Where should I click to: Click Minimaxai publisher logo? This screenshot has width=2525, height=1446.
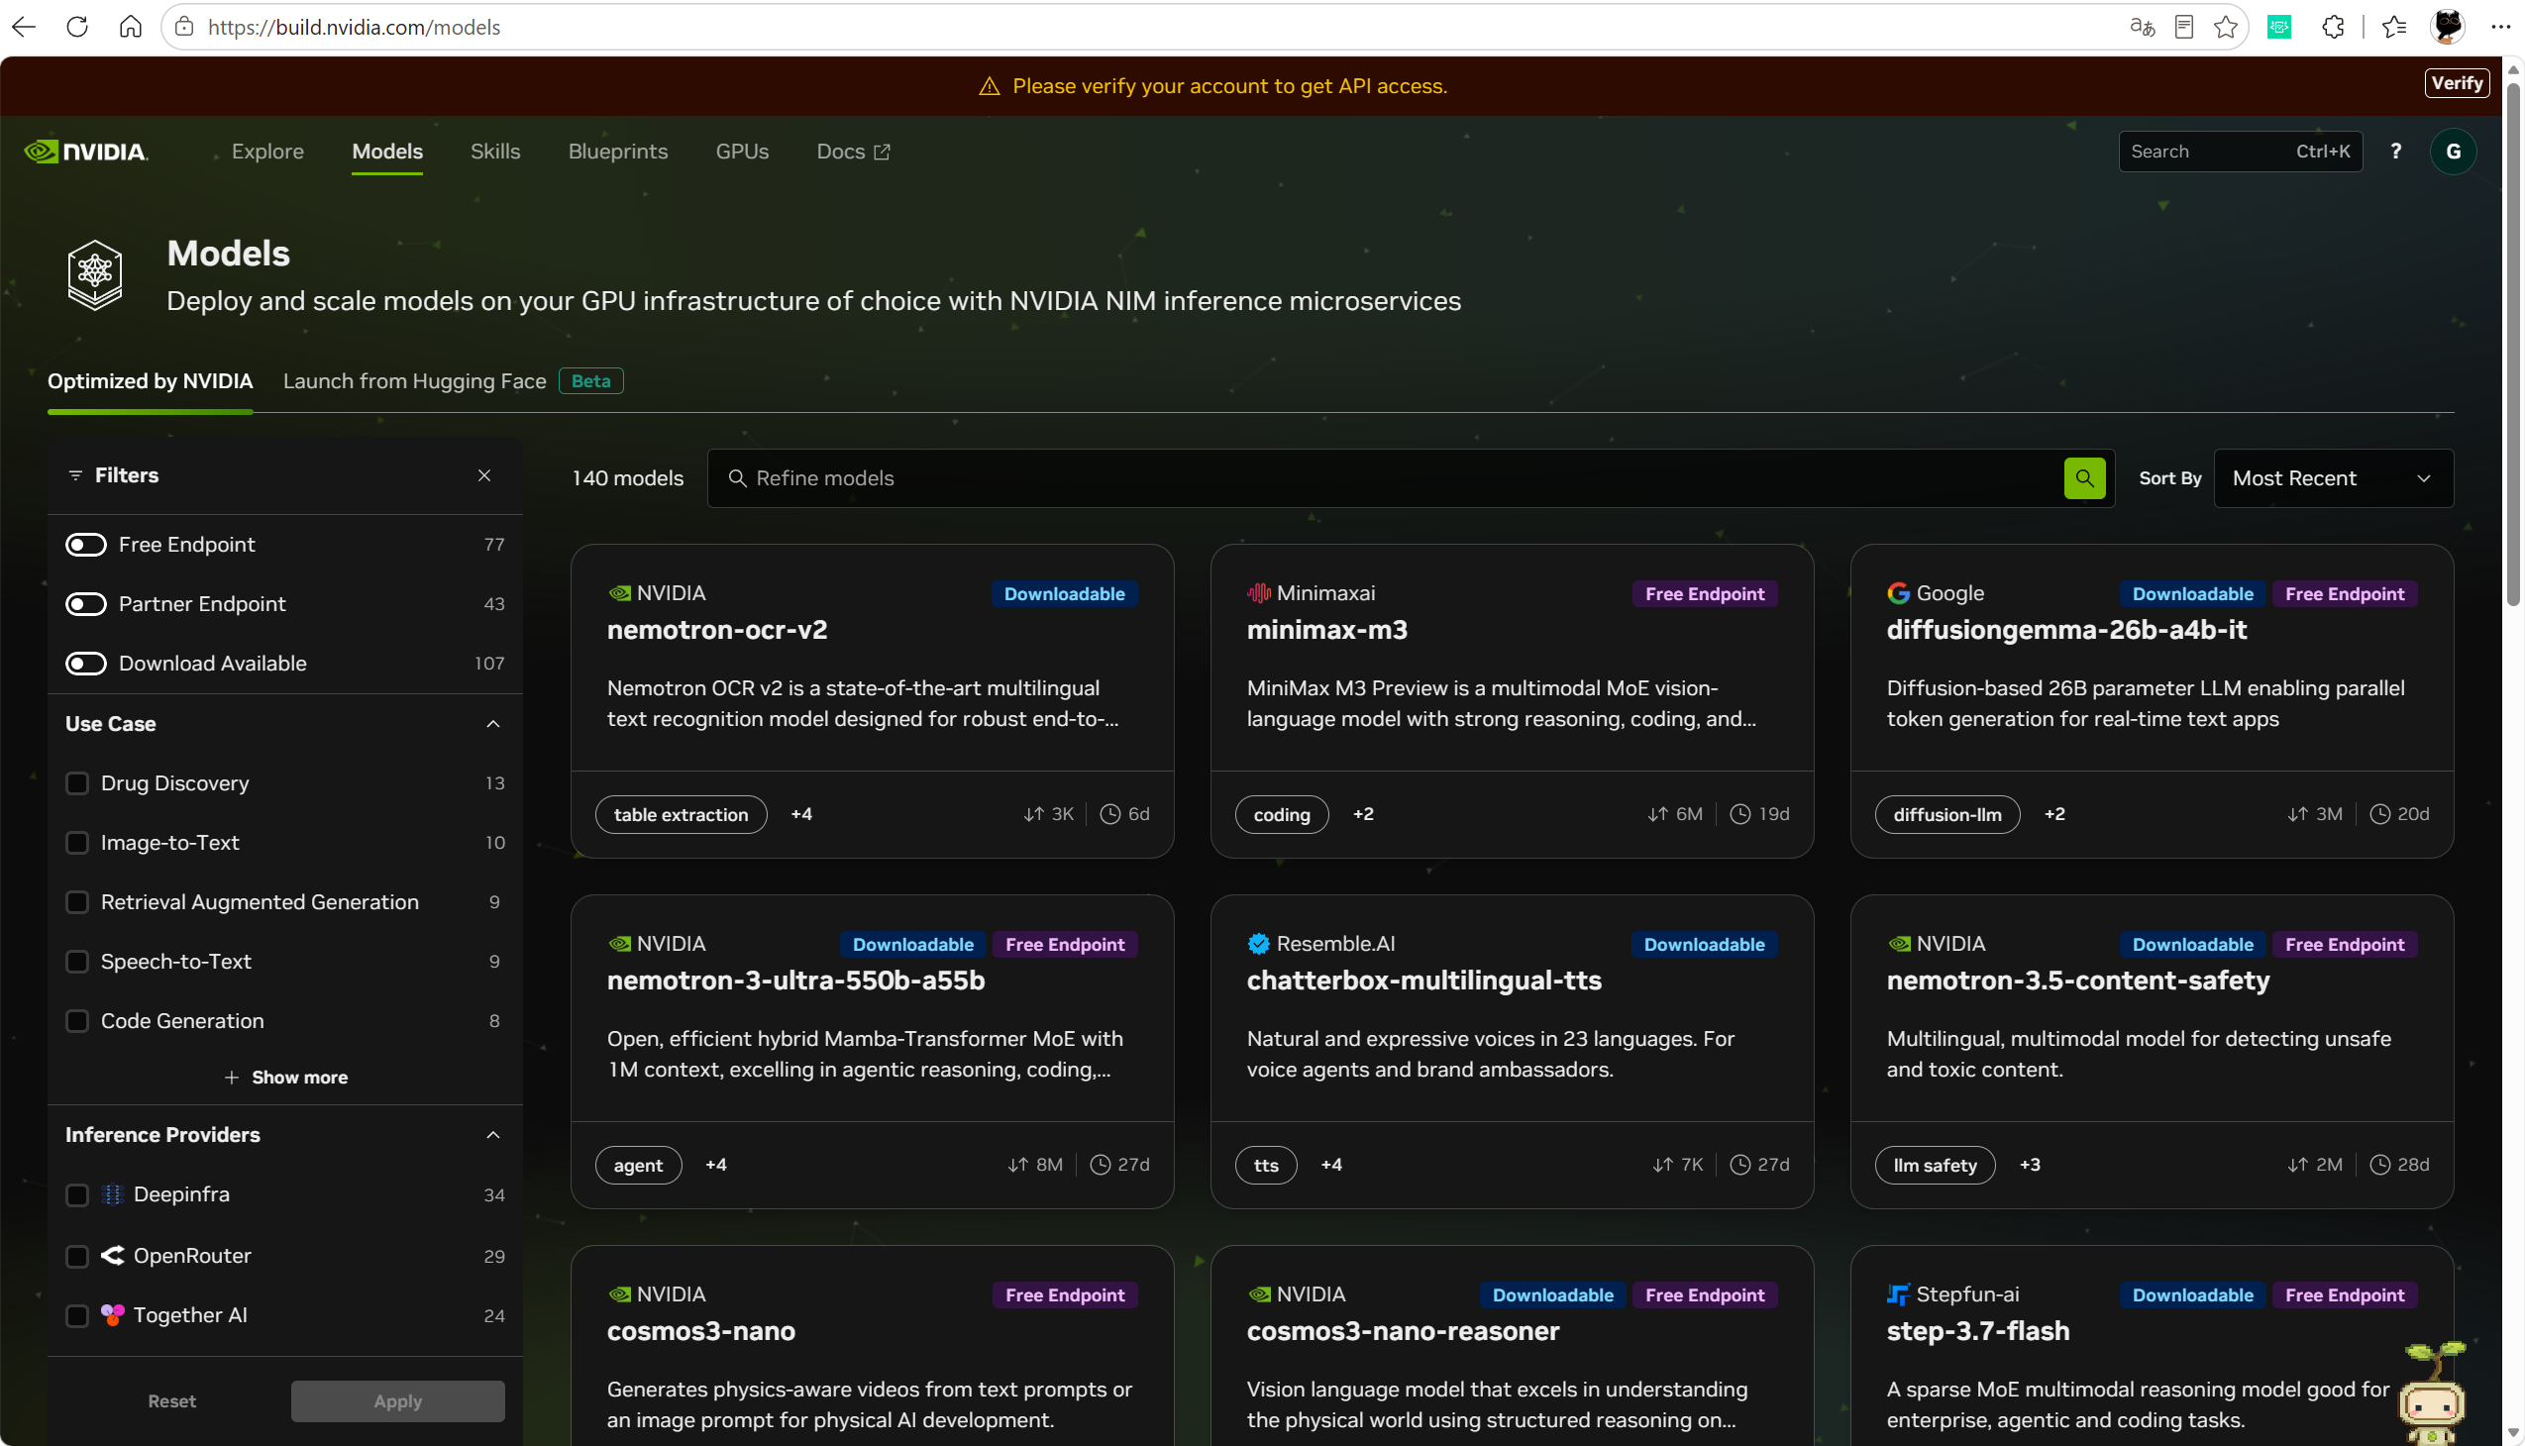pos(1258,593)
